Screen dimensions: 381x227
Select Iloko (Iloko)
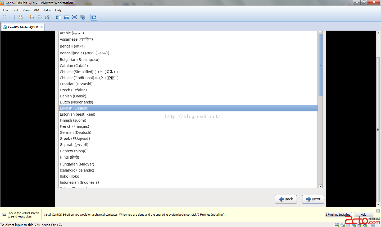pos(188,176)
